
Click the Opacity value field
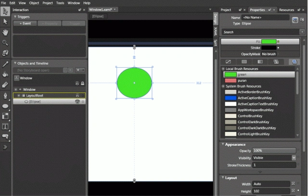pos(274,150)
